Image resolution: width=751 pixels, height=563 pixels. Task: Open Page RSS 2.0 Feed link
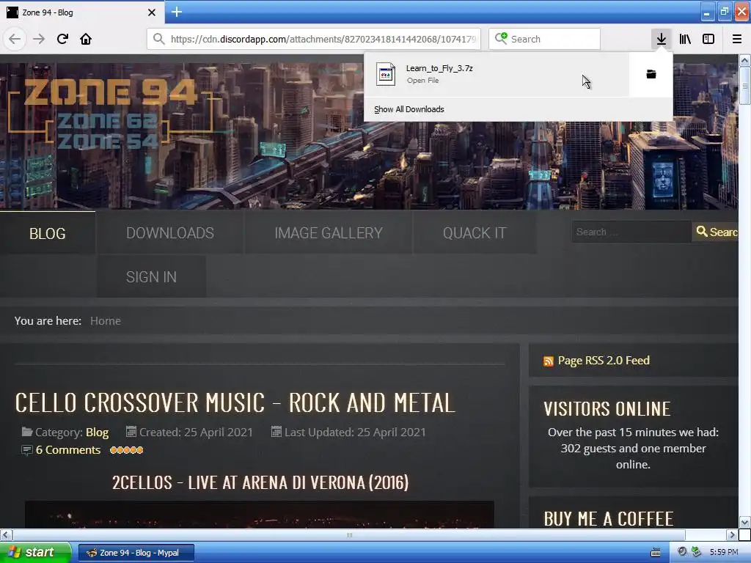[604, 361]
